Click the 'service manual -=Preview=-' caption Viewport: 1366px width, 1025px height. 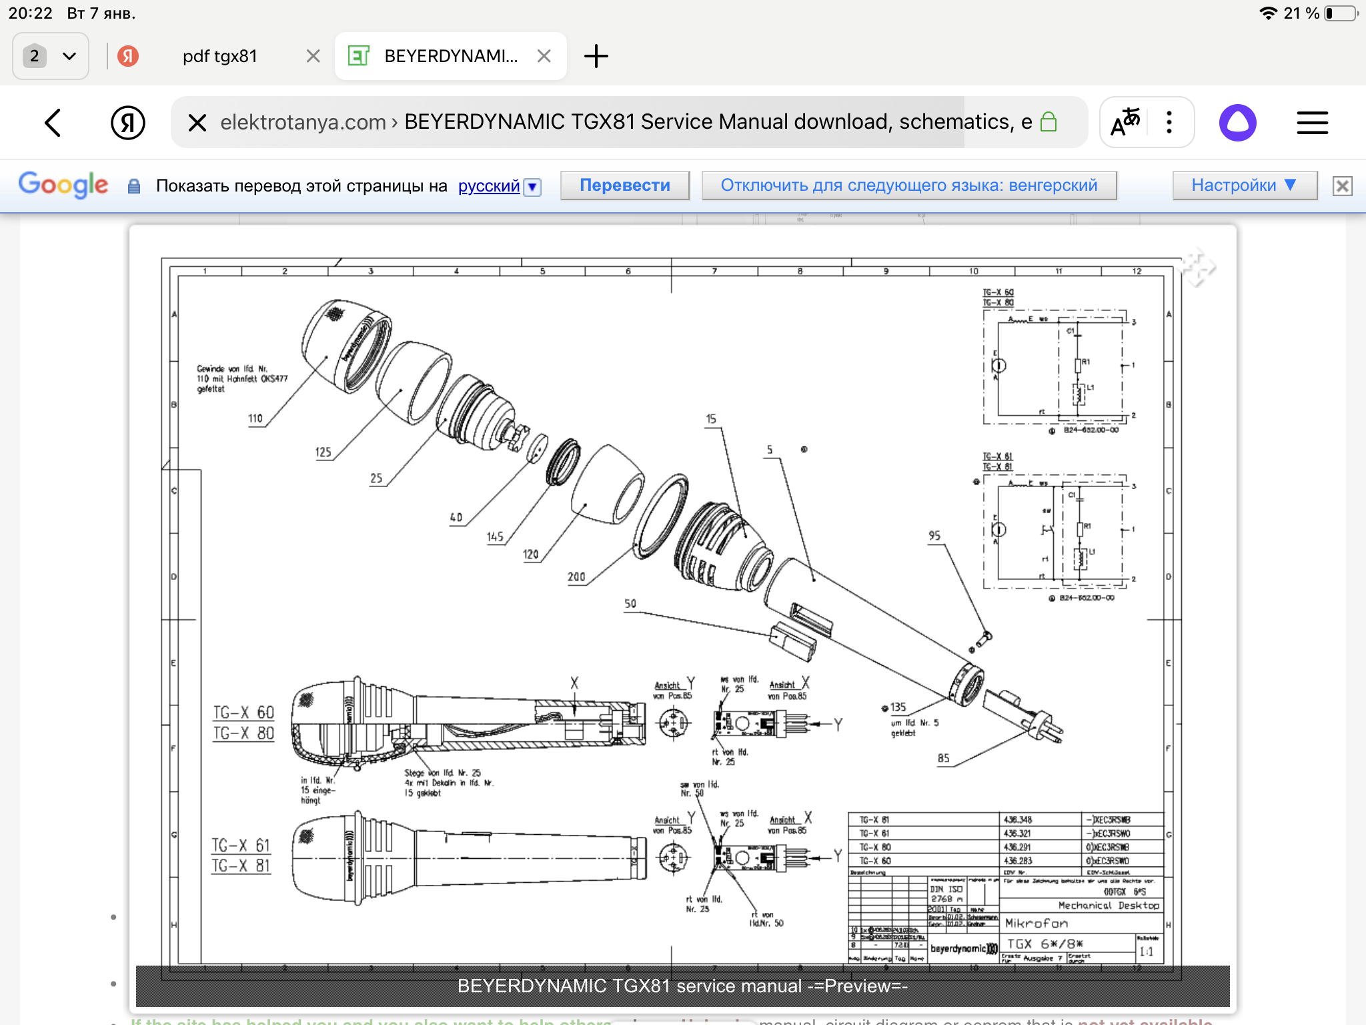point(682,986)
